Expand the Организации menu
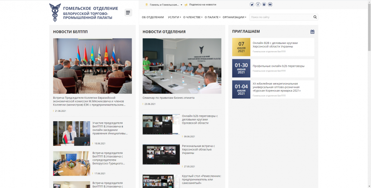 tap(234, 17)
